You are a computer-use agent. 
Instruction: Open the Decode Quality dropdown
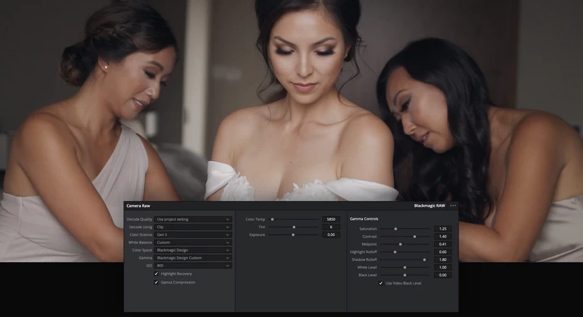pyautogui.click(x=193, y=219)
